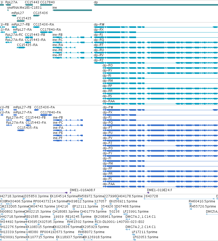Select transcript ine-RB
The height and width of the screenshot is (241, 218).
pyautogui.click(x=57, y=35)
